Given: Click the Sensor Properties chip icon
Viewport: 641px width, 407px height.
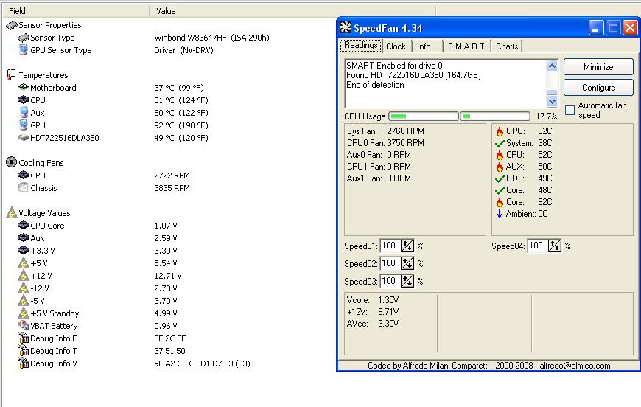Looking at the screenshot, I should coord(12,25).
